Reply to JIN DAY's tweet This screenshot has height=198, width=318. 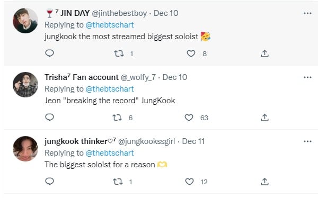coord(49,53)
